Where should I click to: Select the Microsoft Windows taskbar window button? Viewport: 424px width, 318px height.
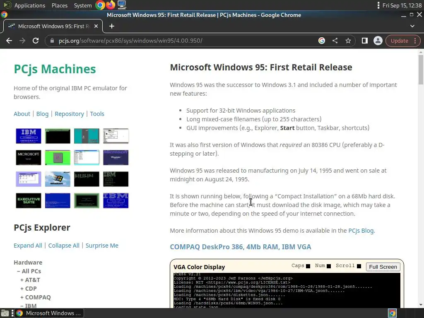tap(49, 313)
